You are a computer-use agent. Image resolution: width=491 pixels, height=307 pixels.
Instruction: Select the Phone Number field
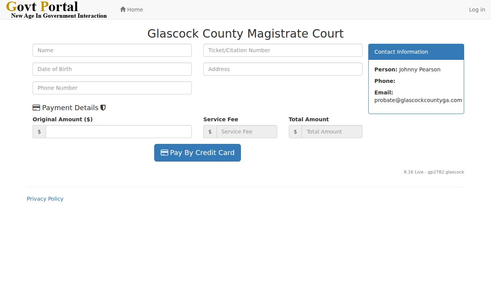112,88
